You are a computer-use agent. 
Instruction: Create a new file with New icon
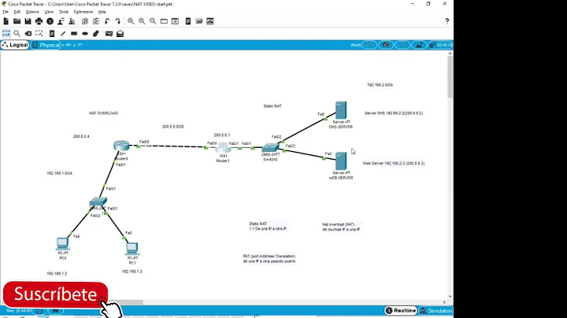point(6,21)
